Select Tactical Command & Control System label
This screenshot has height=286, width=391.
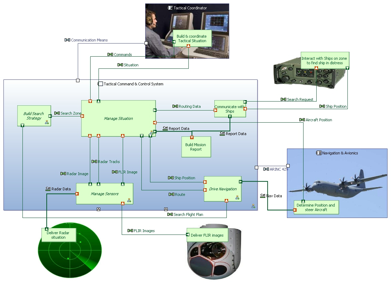[x=134, y=84]
